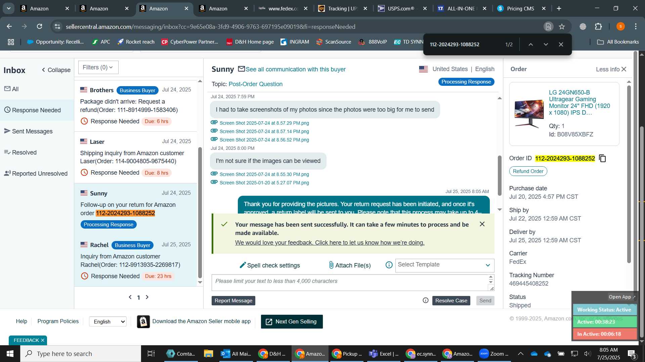The image size is (645, 362).
Task: Click the Refund Order button
Action: point(528,171)
